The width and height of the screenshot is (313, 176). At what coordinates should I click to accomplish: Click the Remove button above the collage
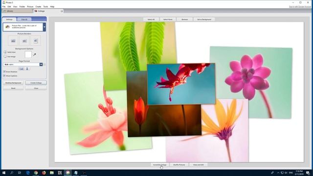pos(185,20)
